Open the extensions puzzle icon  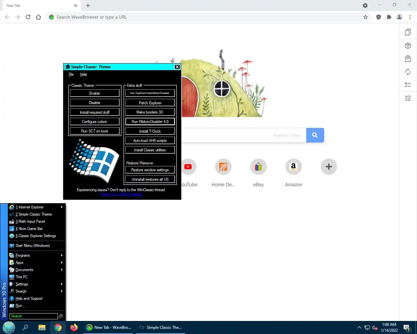coord(389,17)
